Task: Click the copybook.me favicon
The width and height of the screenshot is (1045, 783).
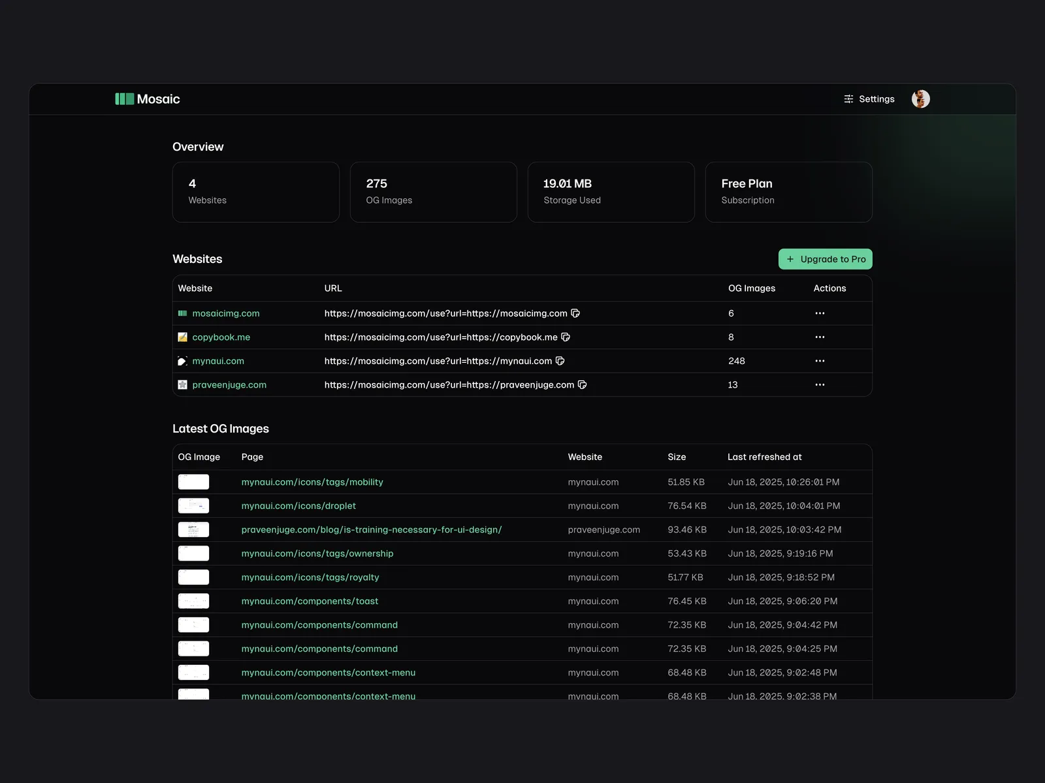Action: [x=183, y=337]
